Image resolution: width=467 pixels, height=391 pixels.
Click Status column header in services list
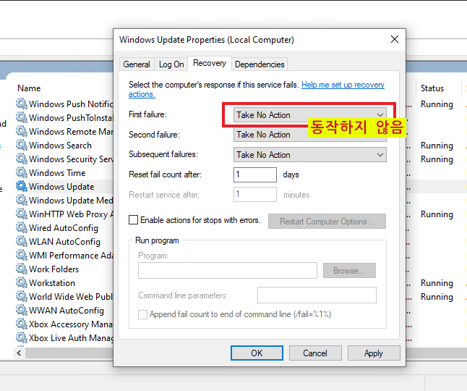432,88
